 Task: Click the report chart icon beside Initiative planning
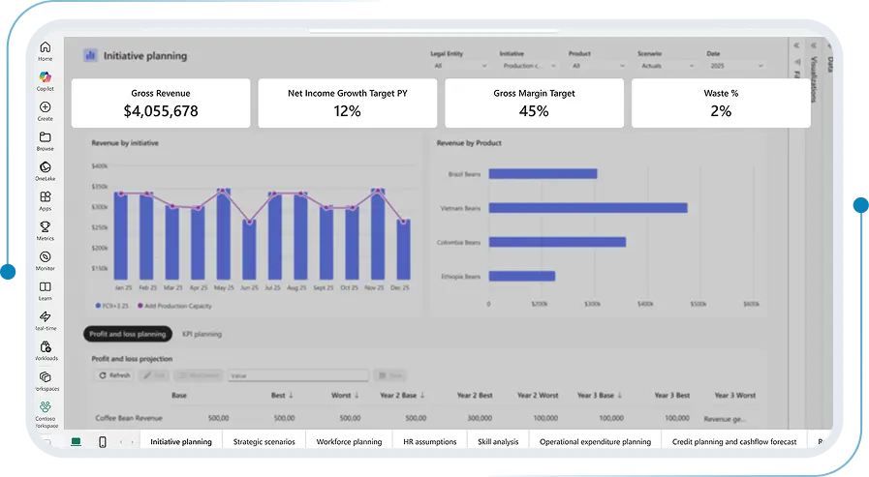[x=90, y=55]
